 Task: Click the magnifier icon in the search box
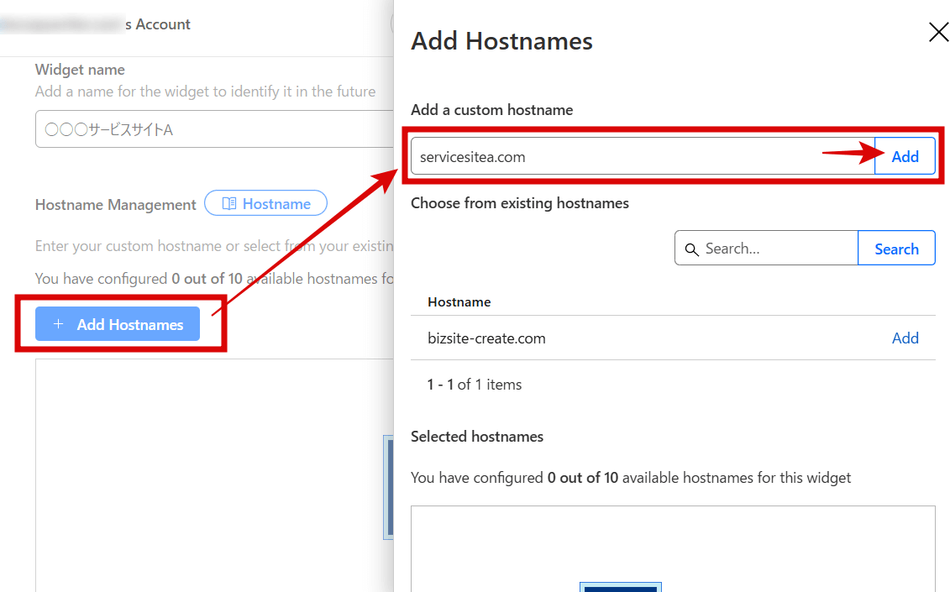pos(692,249)
